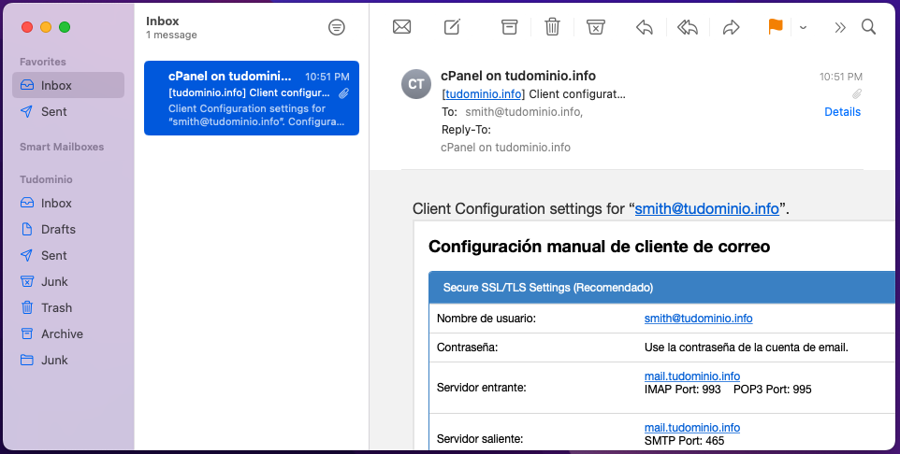Screen dimensions: 900x454
Task: Show more toolbar items chevron
Action: coord(840,27)
